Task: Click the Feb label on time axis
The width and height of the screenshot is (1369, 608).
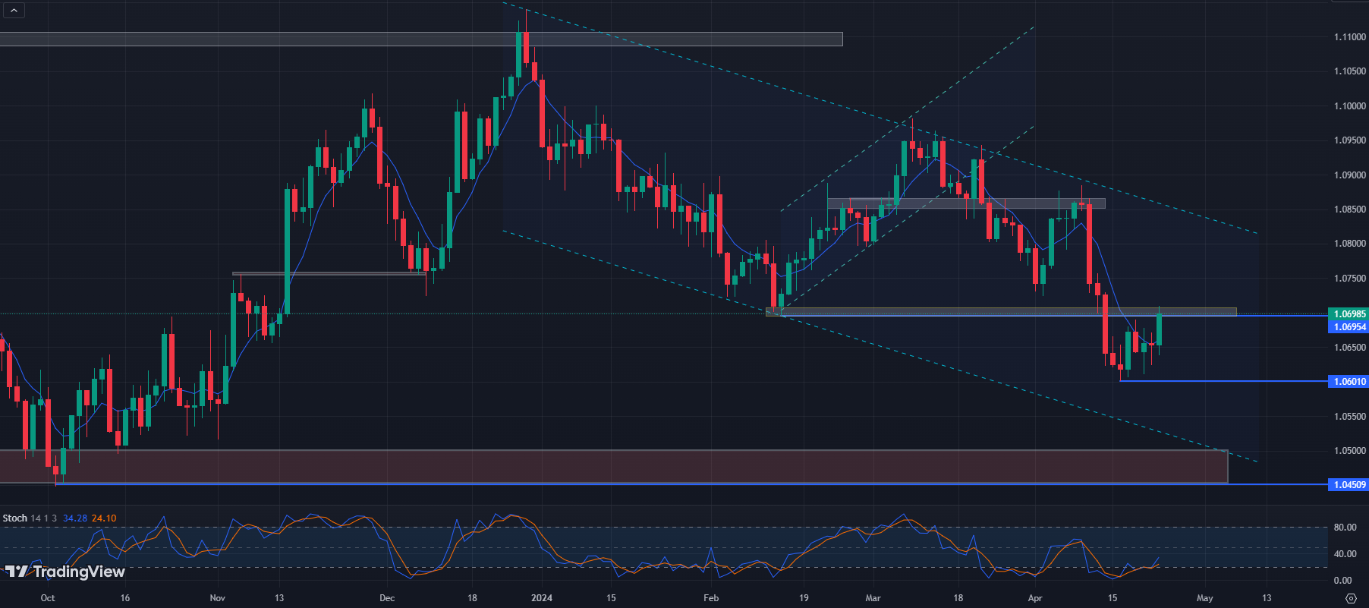Action: pyautogui.click(x=711, y=598)
